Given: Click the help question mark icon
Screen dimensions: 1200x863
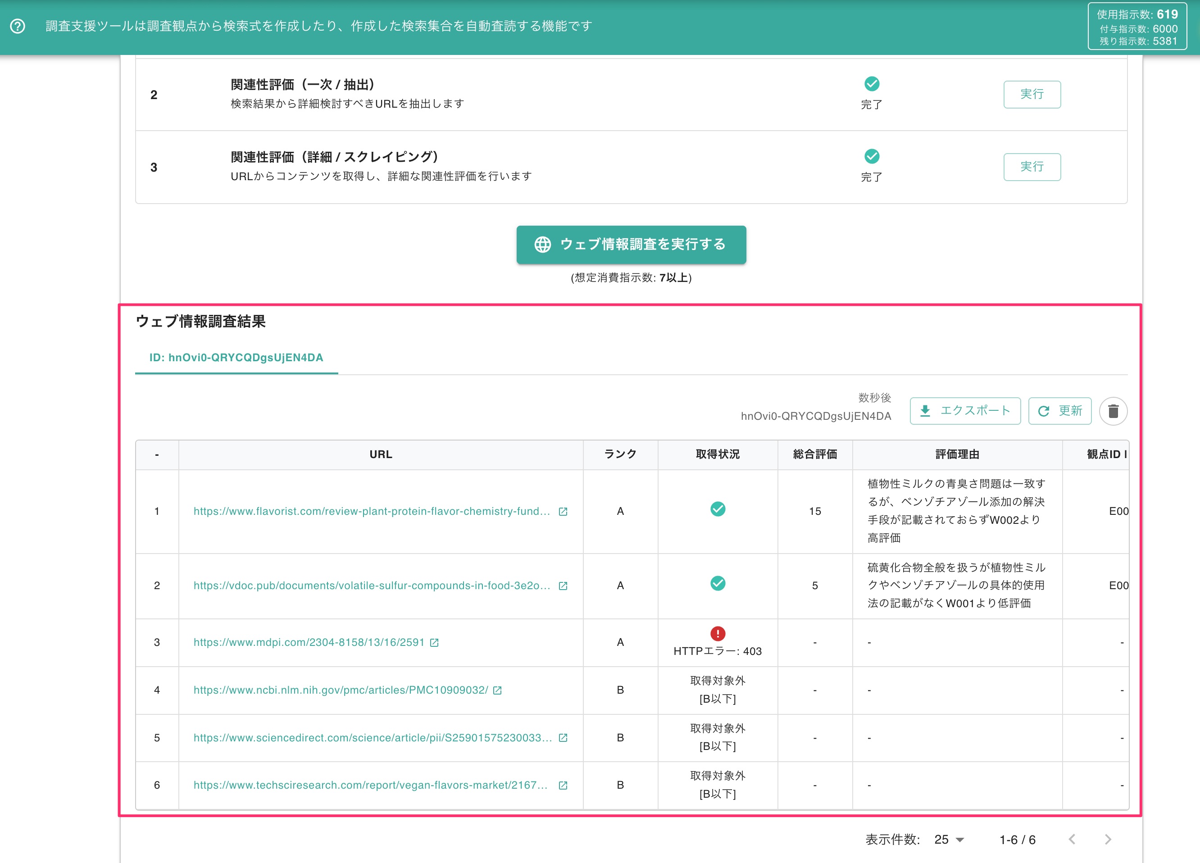Looking at the screenshot, I should [x=18, y=26].
